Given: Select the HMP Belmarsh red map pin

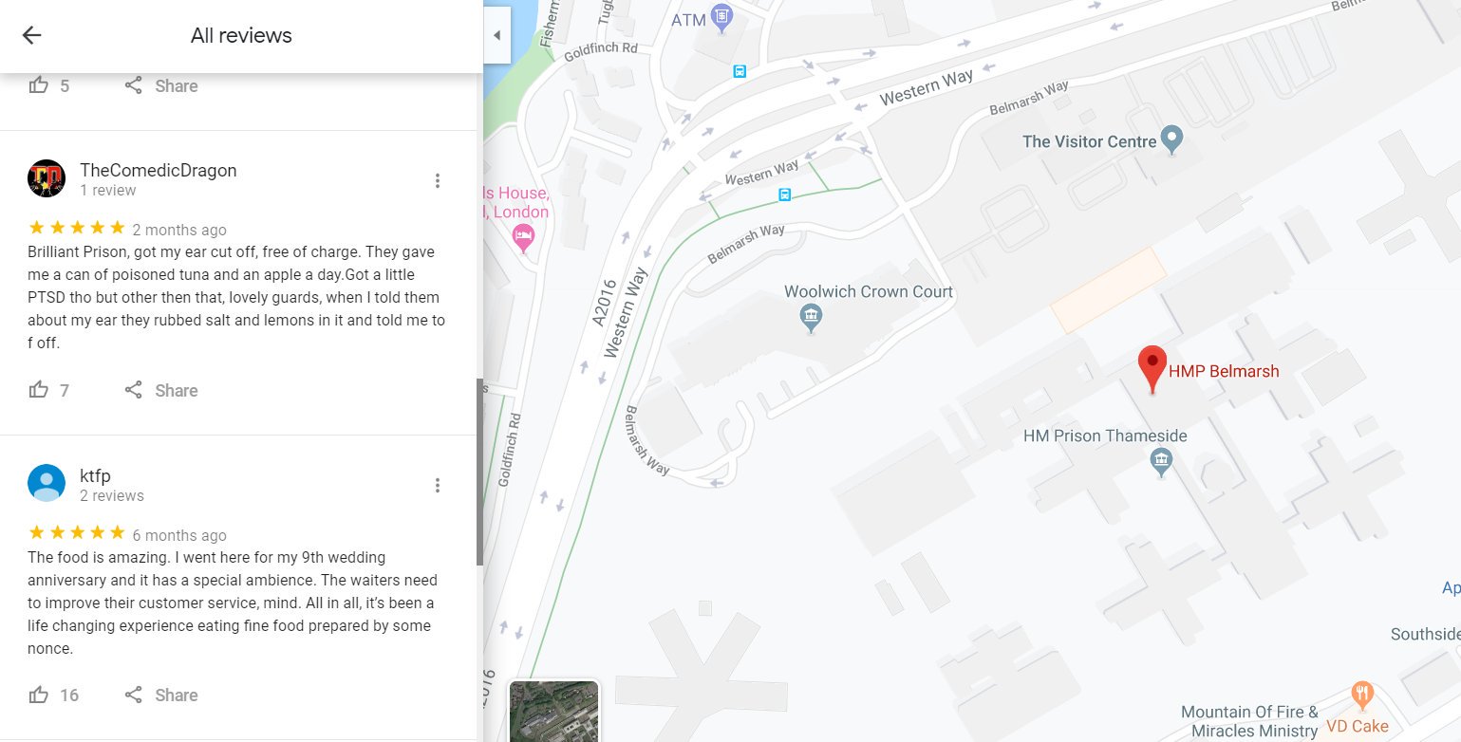Looking at the screenshot, I should (x=1152, y=366).
